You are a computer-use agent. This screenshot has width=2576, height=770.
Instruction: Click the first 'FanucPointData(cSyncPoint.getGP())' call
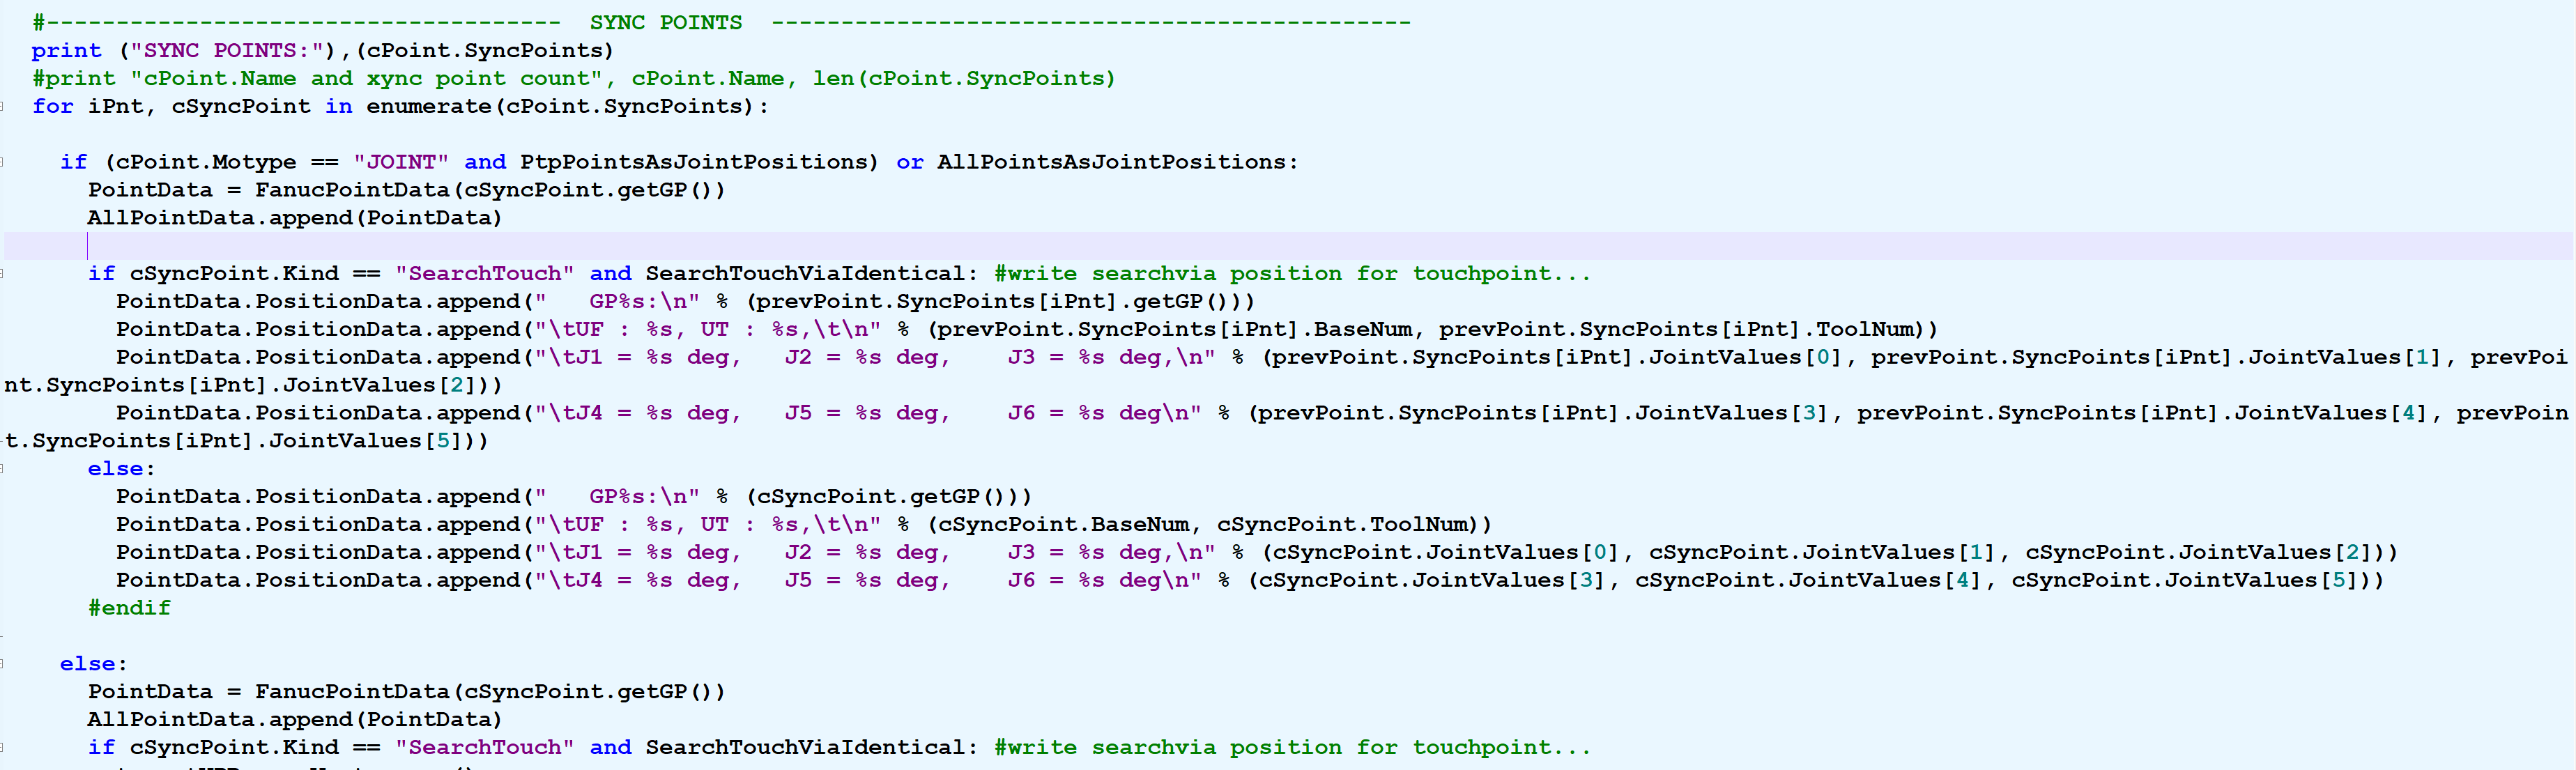(x=489, y=190)
